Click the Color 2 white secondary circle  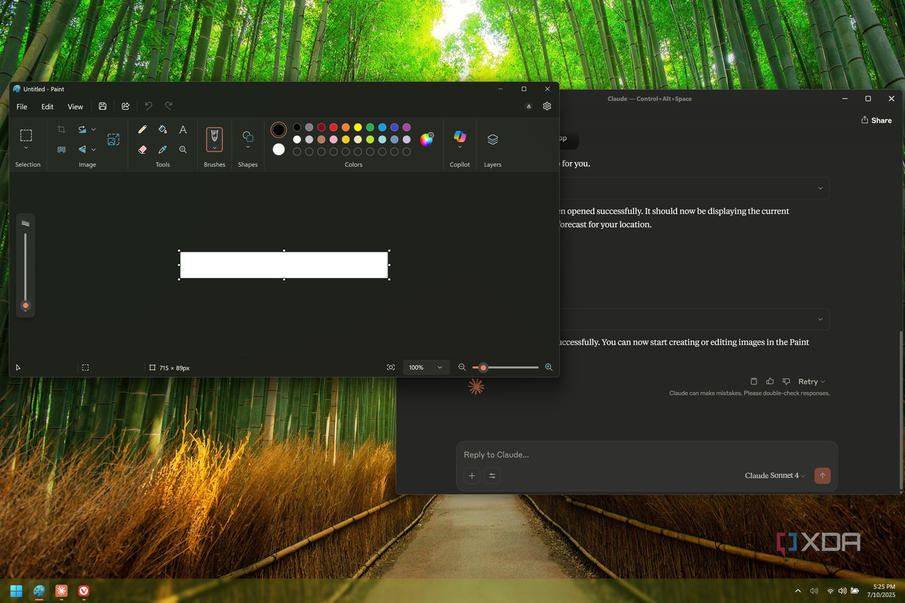(x=279, y=149)
